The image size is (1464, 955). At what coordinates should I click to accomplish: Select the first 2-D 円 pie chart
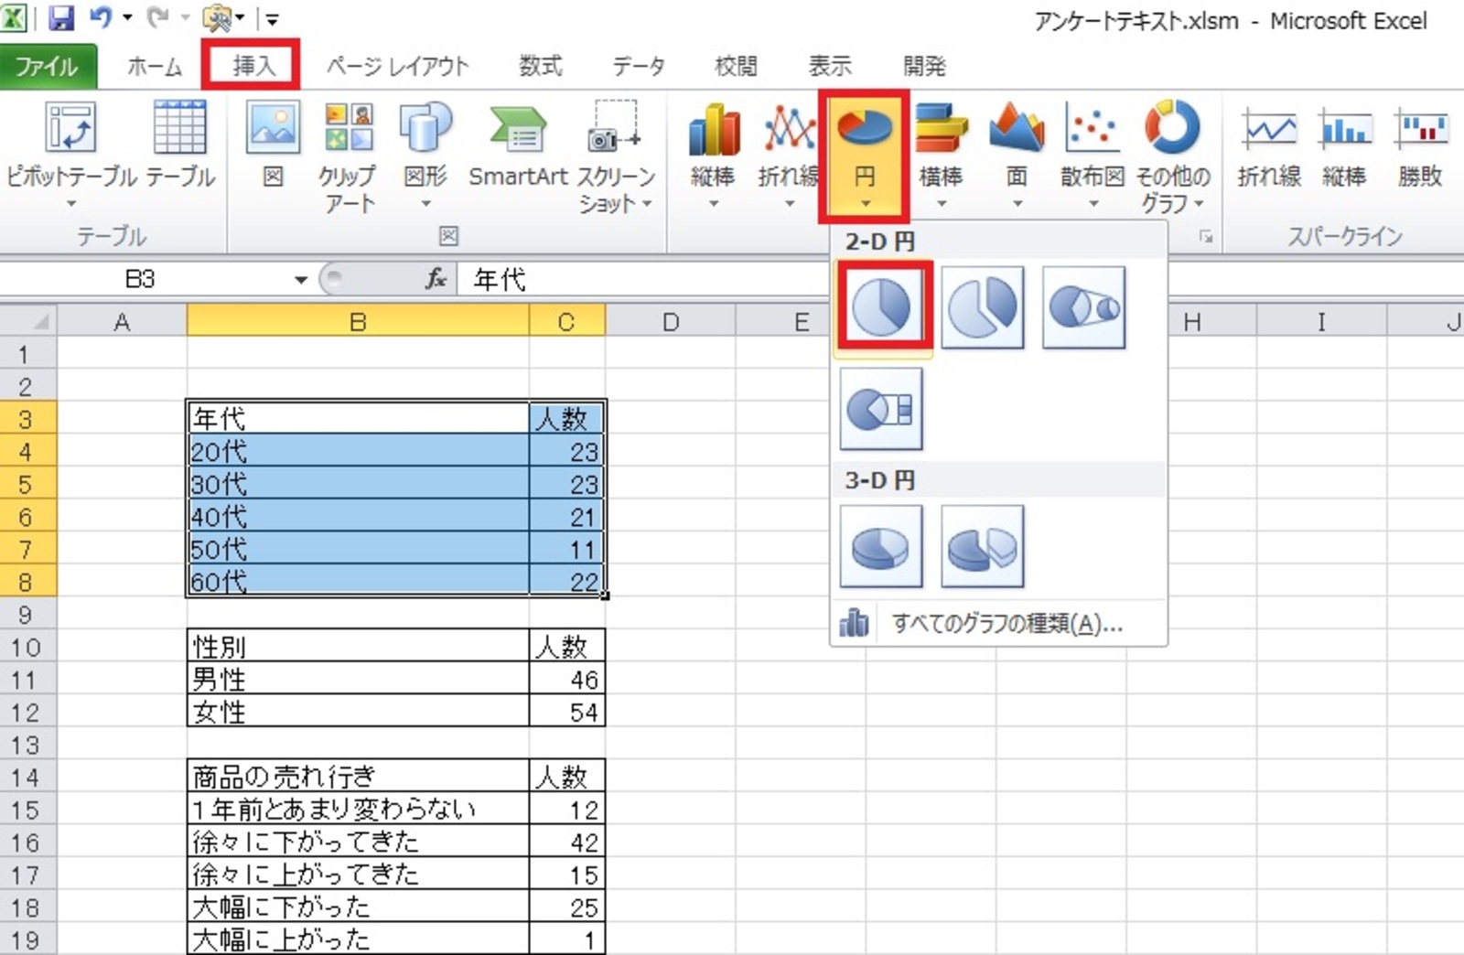pos(881,306)
